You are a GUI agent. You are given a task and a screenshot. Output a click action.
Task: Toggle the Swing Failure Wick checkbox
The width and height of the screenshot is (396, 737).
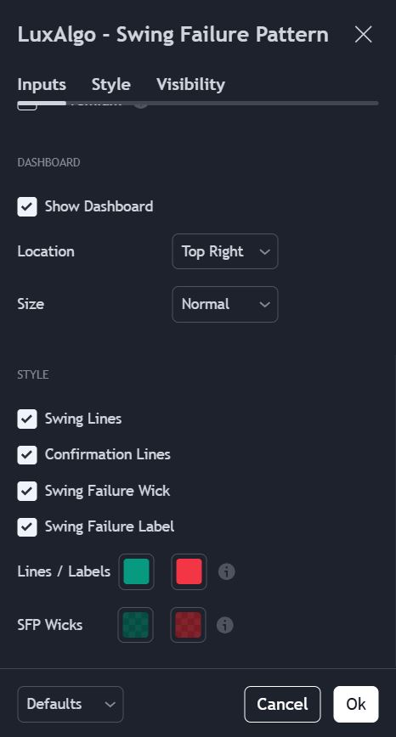click(x=27, y=491)
